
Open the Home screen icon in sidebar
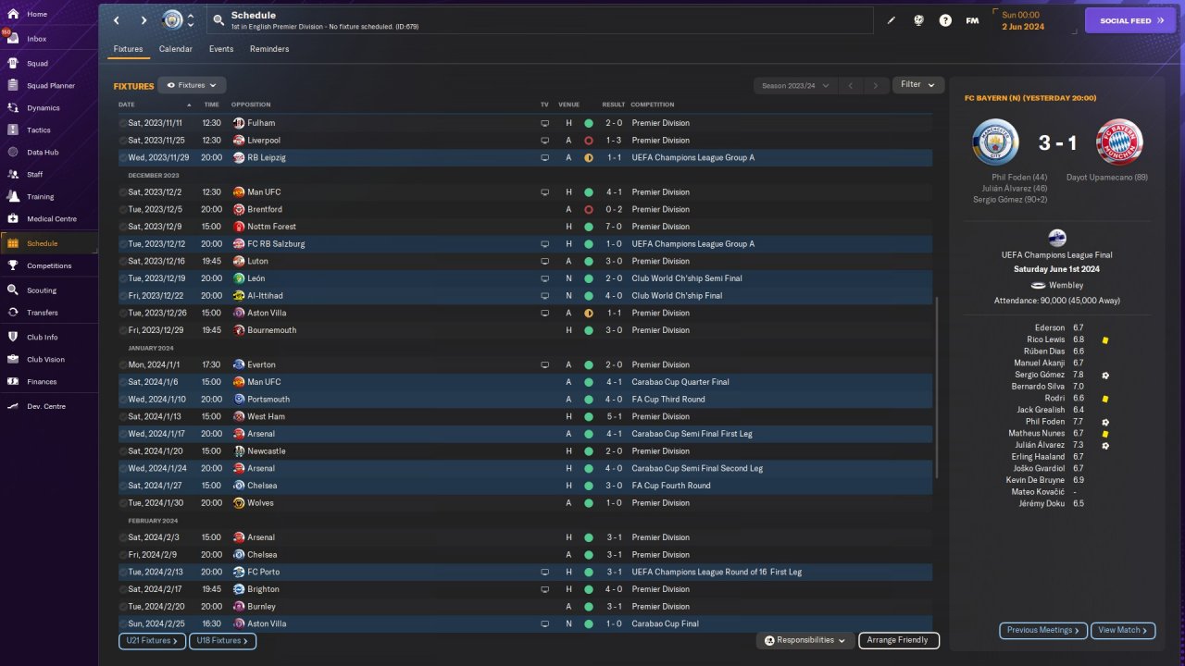[13, 14]
